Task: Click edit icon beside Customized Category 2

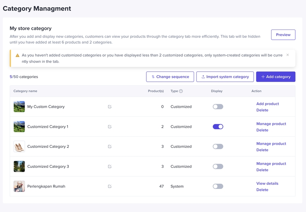Action: click(110, 147)
